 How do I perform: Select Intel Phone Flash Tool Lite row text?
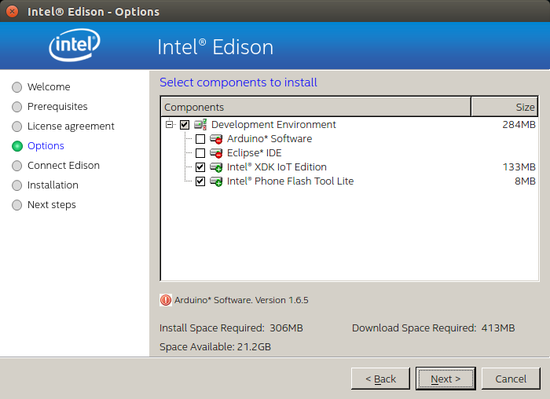tap(291, 181)
